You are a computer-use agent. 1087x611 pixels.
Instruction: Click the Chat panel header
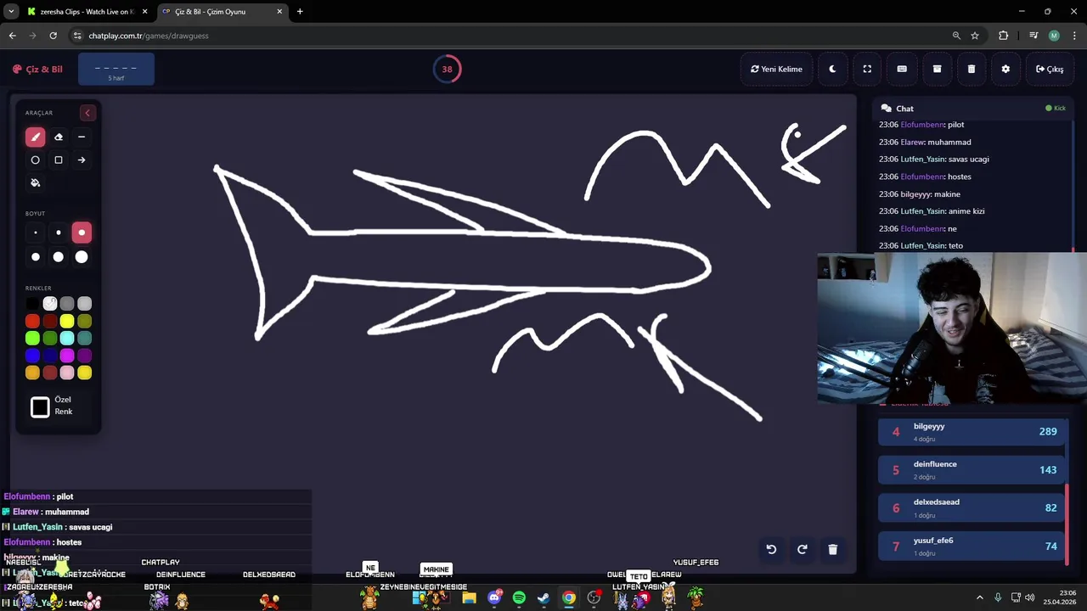(x=973, y=108)
